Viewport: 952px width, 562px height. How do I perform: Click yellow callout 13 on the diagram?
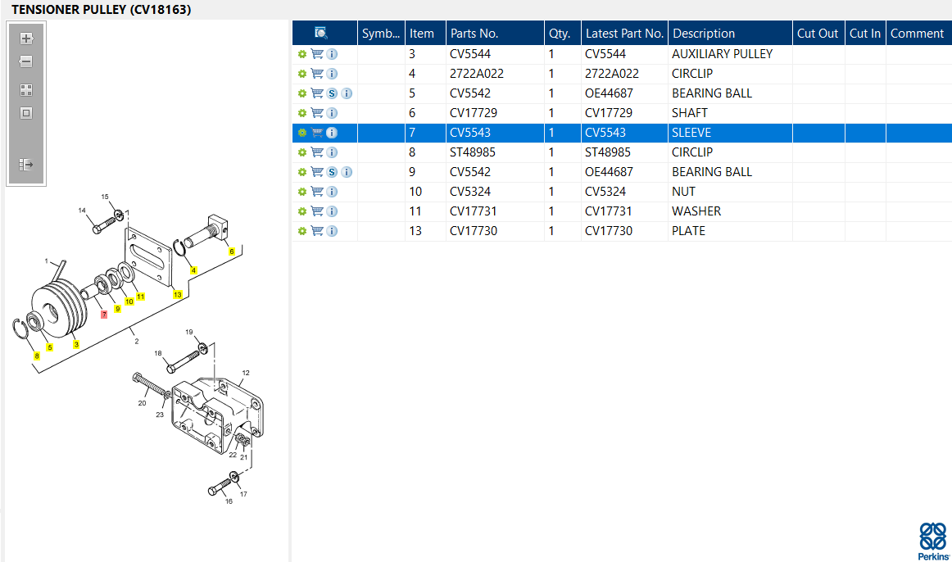(177, 294)
